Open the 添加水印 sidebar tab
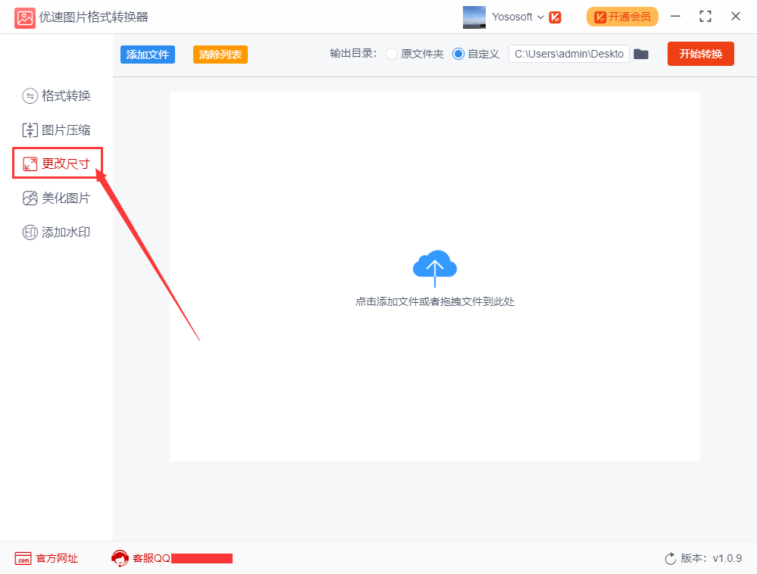Viewport: 757px width, 574px height. [x=57, y=232]
